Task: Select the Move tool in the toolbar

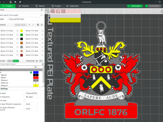Action: [x=89, y=11]
